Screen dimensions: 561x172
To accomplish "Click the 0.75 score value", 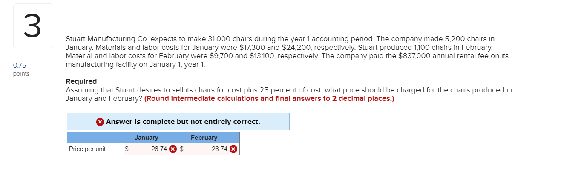I will click(20, 66).
